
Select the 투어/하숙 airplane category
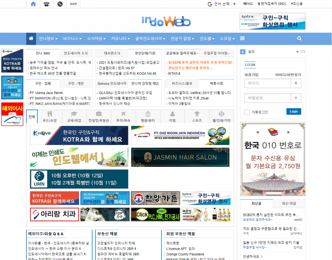coord(123,116)
